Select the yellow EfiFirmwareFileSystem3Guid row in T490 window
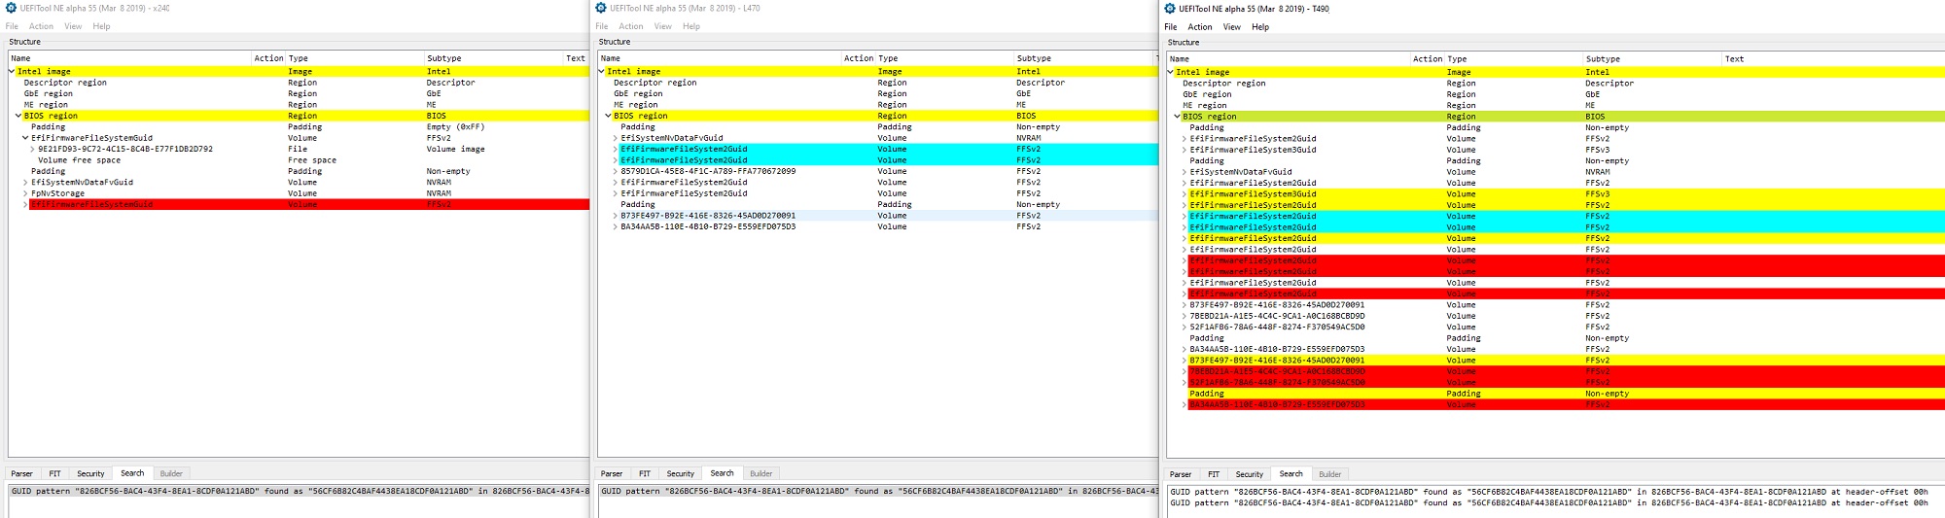 coord(1556,194)
